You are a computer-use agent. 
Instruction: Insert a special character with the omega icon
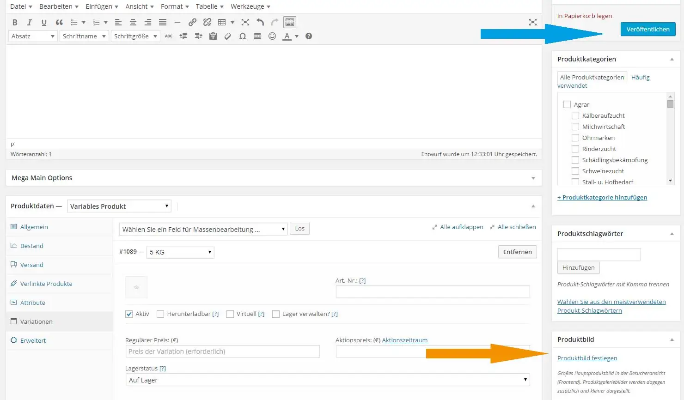(x=243, y=36)
